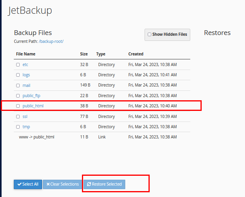Open the logs directory link
The image size is (245, 197).
[26, 75]
